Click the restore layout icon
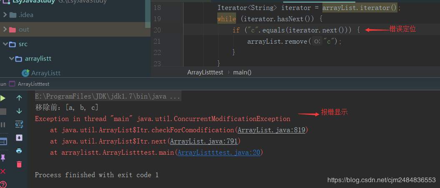The image size is (440, 188). [x=3, y=142]
